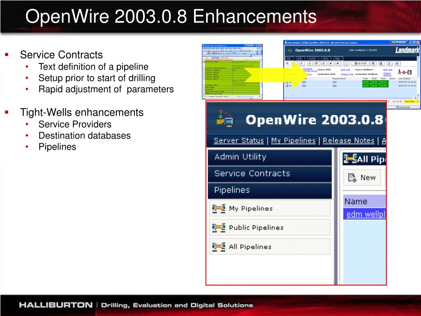The width and height of the screenshot is (421, 316).
Task: Click the Edit properties toolbar icon
Action: click(x=317, y=63)
